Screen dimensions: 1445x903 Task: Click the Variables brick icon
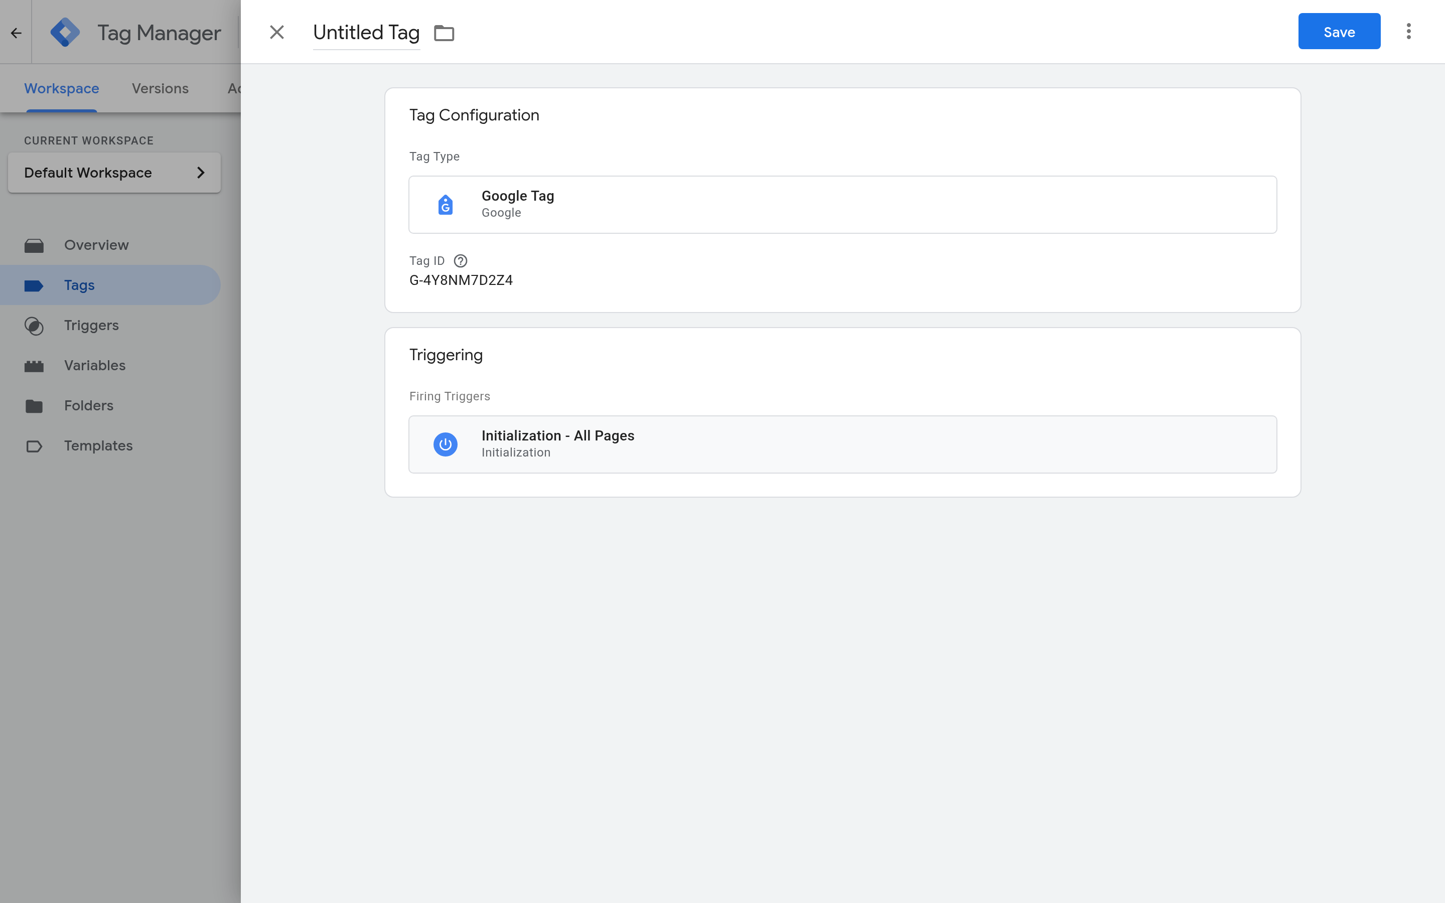pos(34,366)
